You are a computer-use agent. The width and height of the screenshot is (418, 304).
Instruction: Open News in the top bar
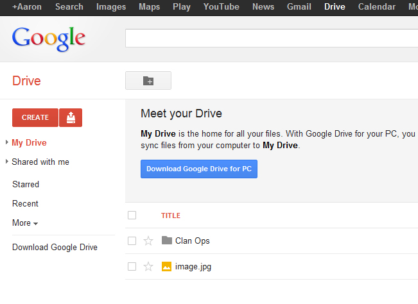click(x=263, y=6)
